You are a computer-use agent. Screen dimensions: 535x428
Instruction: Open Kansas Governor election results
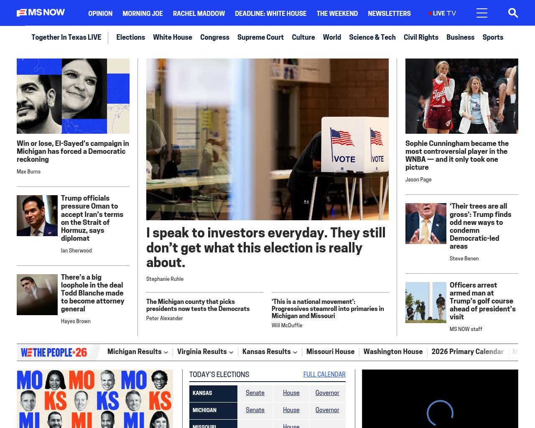pos(327,393)
